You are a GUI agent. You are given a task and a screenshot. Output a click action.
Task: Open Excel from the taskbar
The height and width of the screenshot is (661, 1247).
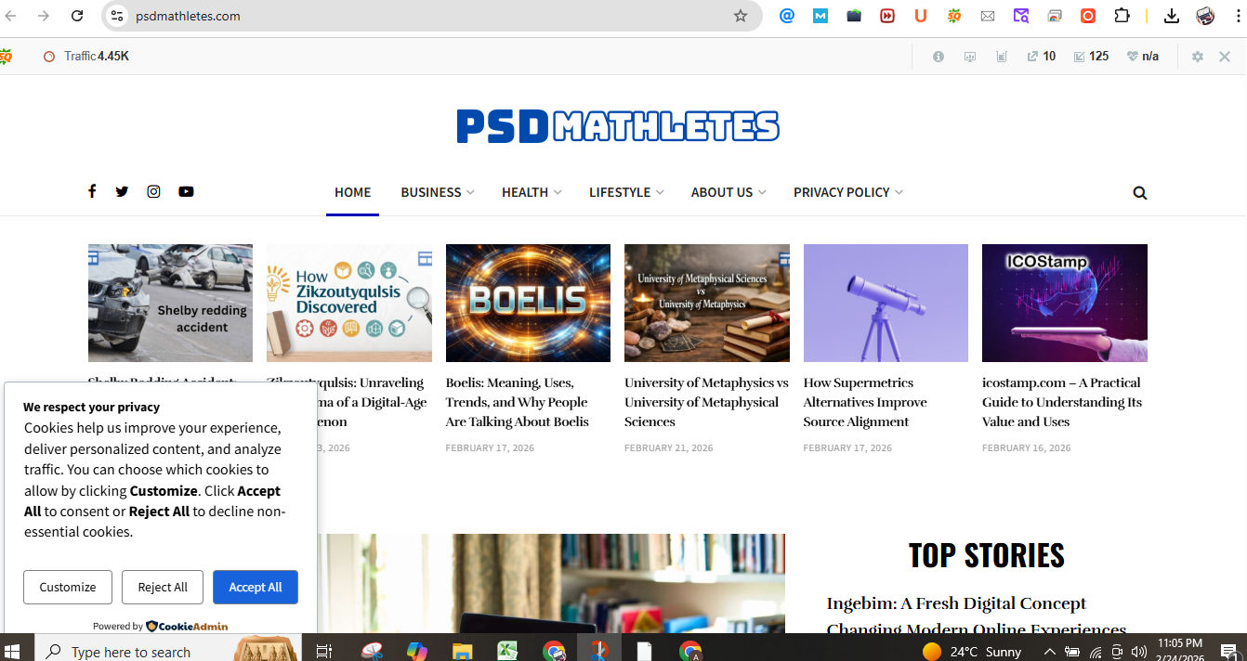tap(507, 652)
